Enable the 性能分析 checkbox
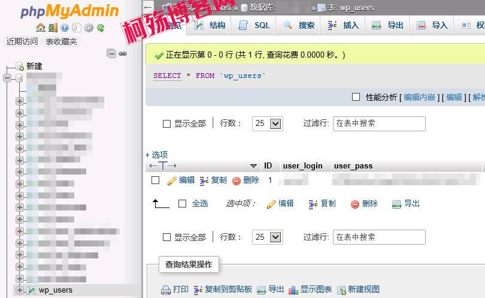 point(356,97)
